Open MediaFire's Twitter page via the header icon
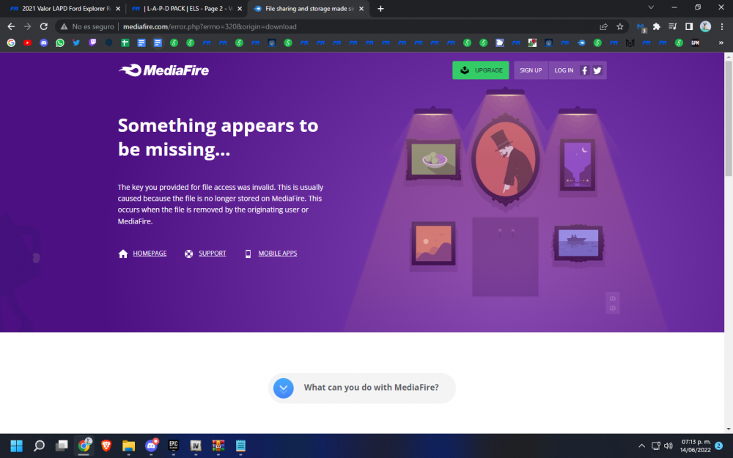The image size is (733, 458). (597, 70)
